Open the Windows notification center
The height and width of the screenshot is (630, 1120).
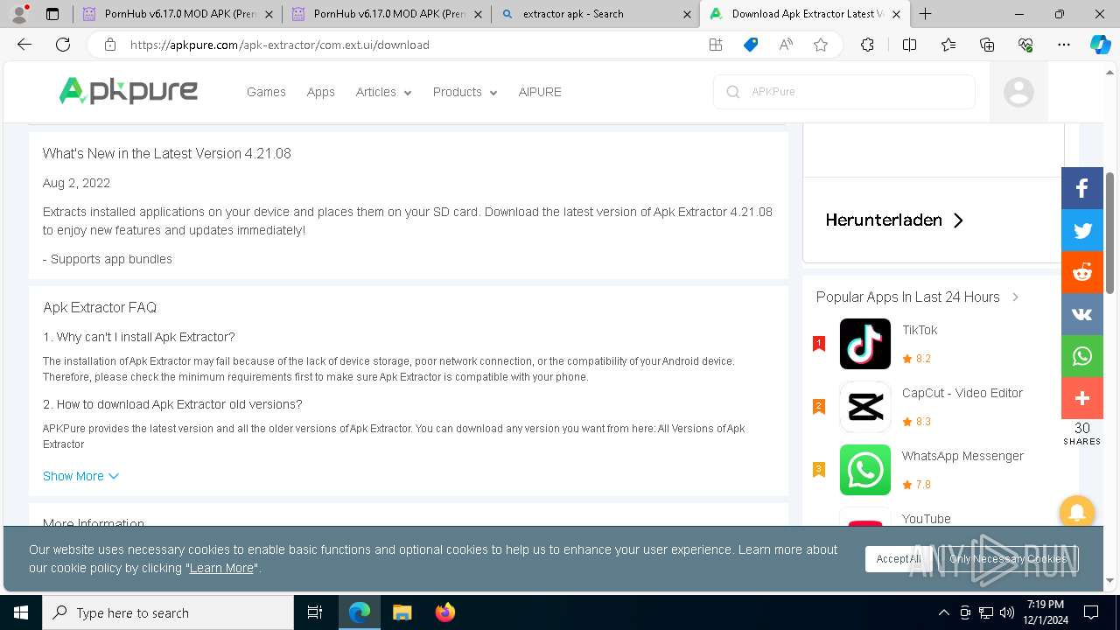click(x=1091, y=612)
